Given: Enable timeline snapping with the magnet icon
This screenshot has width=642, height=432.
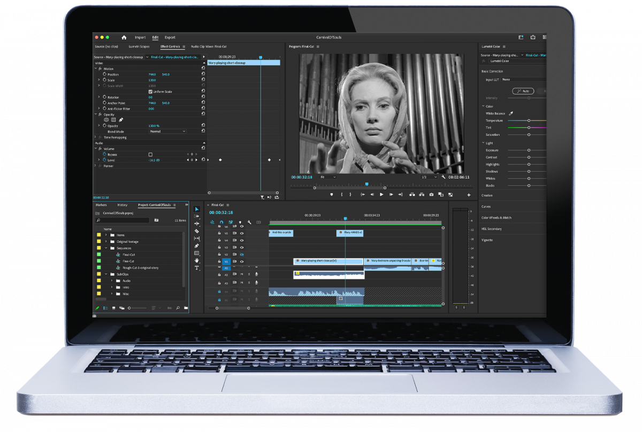Looking at the screenshot, I should click(221, 222).
